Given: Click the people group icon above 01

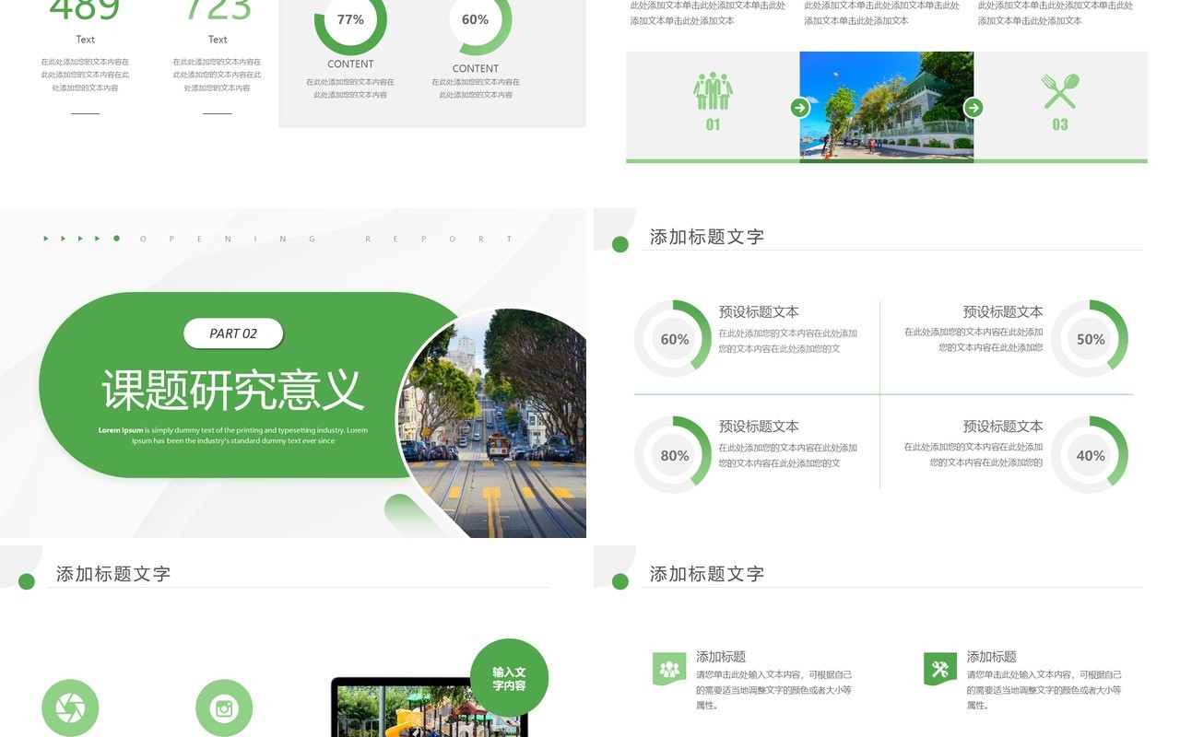Looking at the screenshot, I should pos(713,91).
